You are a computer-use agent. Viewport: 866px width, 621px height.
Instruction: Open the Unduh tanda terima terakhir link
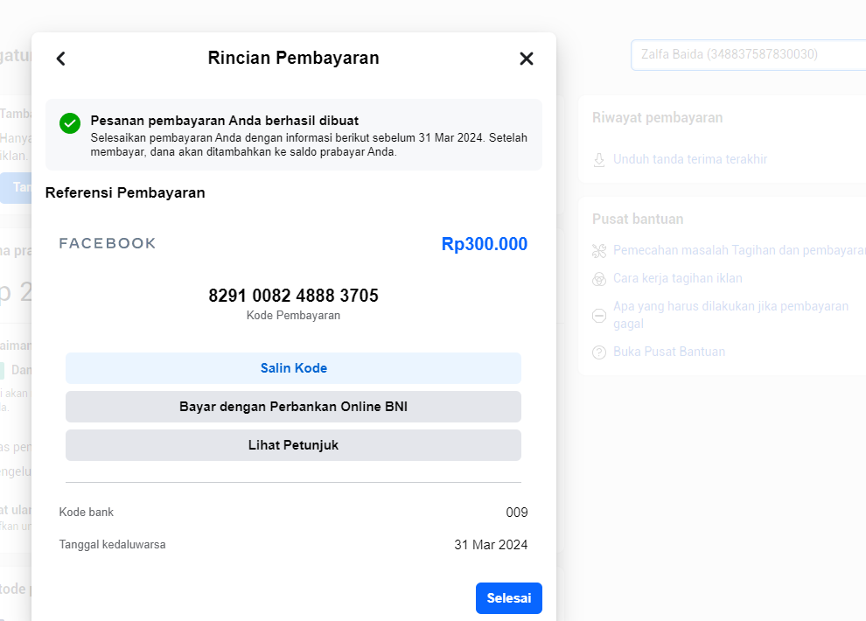(690, 160)
